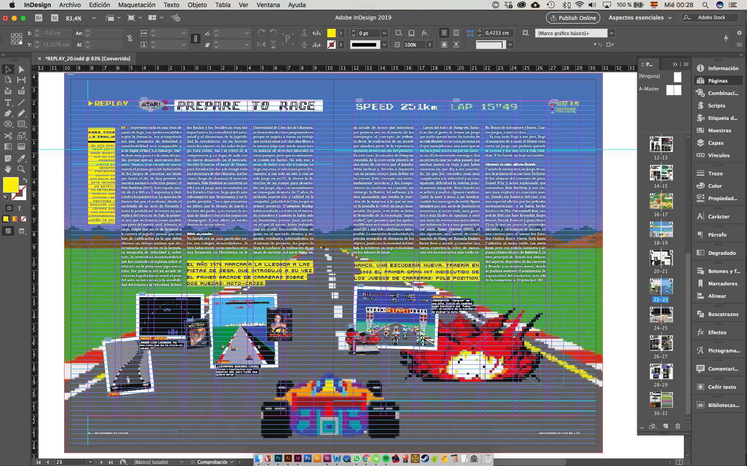Select the Zoom tool
The height and width of the screenshot is (466, 747).
tap(21, 169)
